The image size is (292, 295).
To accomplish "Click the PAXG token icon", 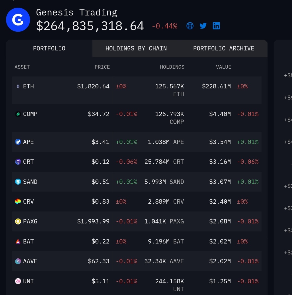I will (18, 222).
